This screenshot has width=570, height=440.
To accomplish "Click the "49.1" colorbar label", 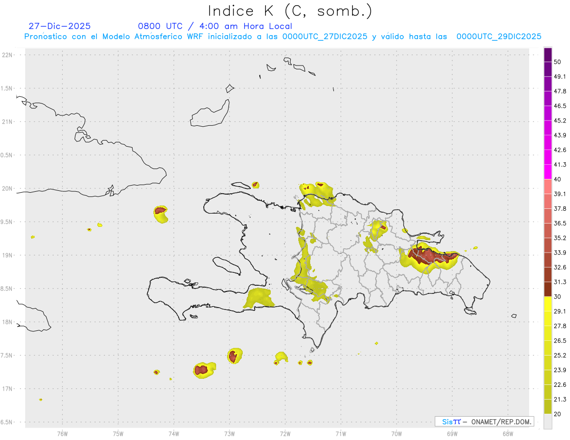I will coord(560,76).
